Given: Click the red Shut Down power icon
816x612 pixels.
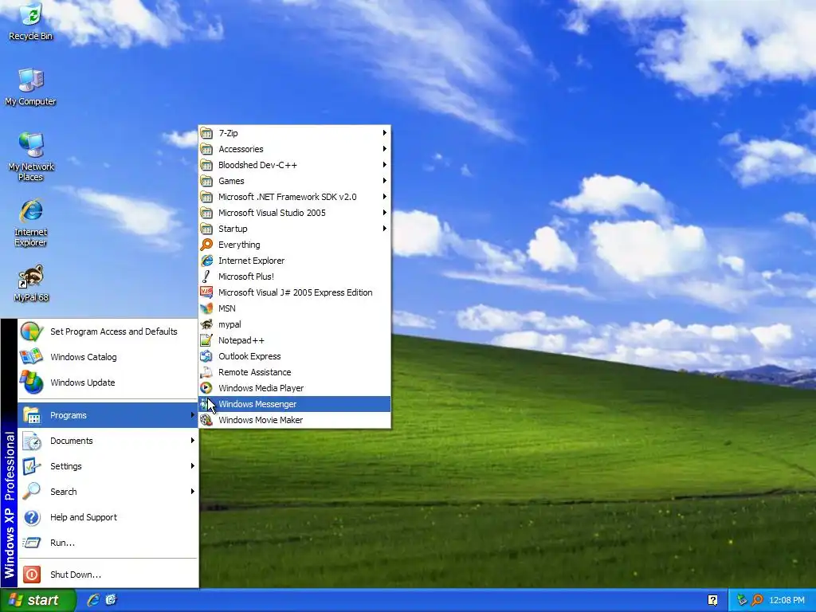Looking at the screenshot, I should point(32,575).
